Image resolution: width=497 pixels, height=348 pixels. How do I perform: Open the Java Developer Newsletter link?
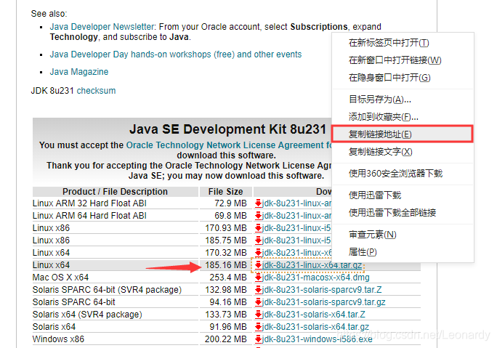pyautogui.click(x=102, y=27)
